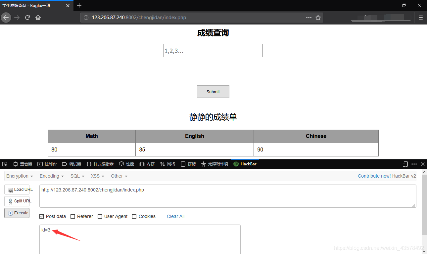
Task: Open the SQL dropdown menu
Action: click(x=77, y=176)
